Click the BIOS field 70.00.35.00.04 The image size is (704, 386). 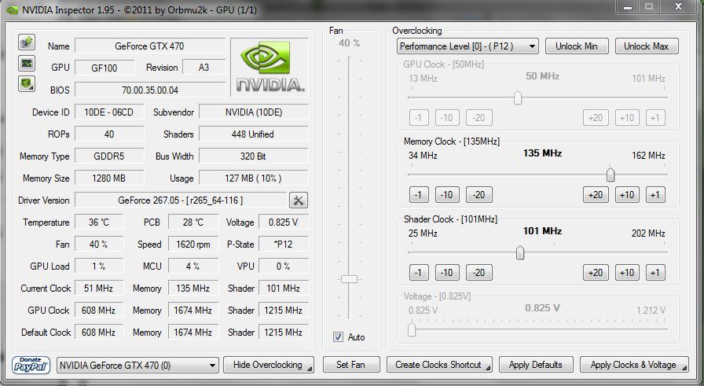(x=149, y=90)
